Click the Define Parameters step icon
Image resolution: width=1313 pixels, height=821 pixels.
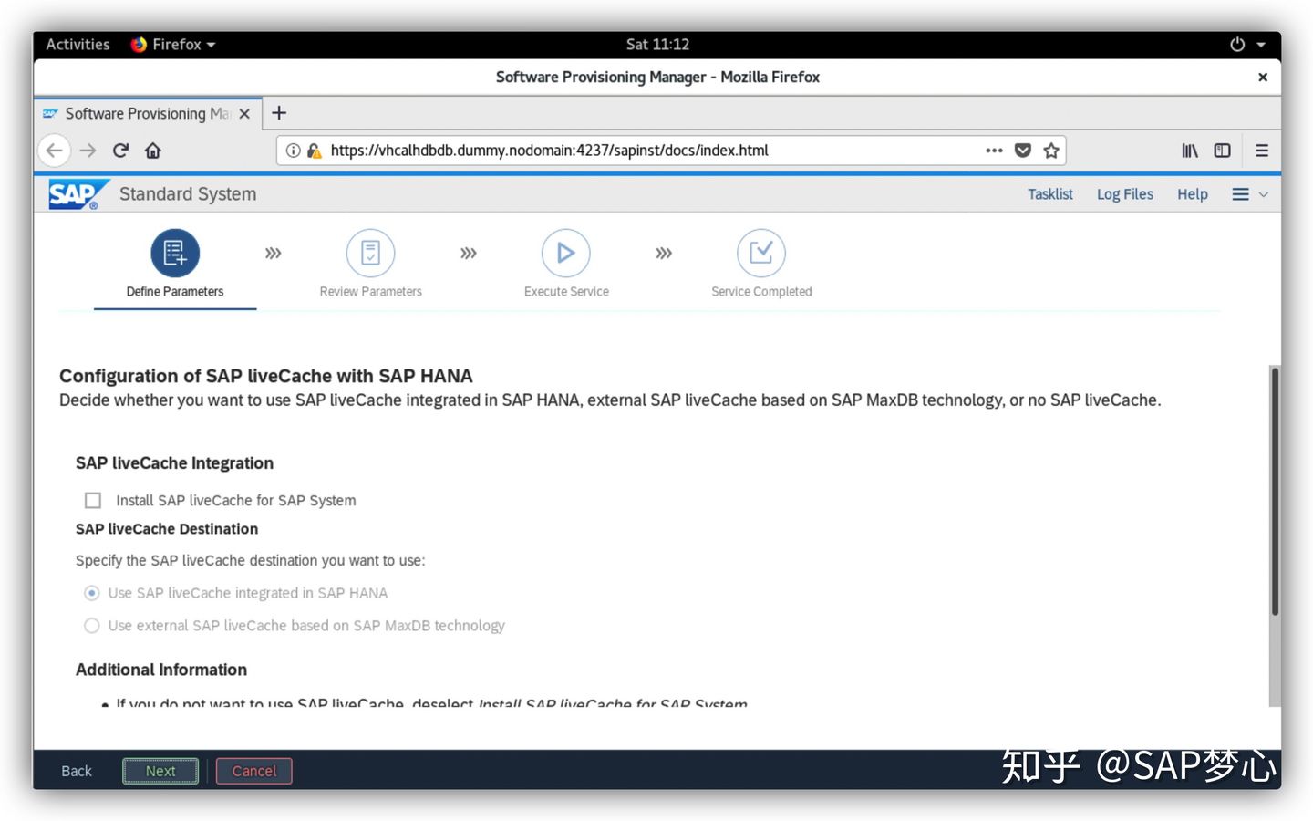pyautogui.click(x=175, y=253)
